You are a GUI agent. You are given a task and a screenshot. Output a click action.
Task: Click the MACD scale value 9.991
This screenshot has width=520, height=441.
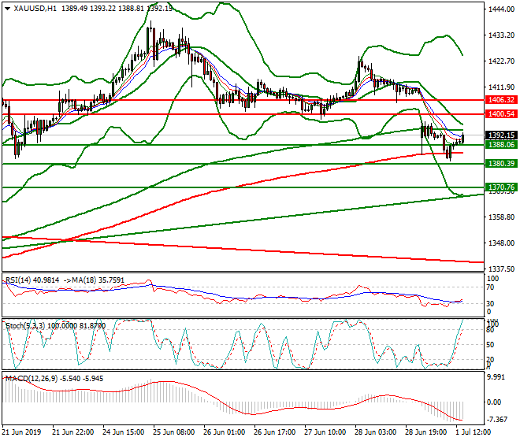coord(496,377)
